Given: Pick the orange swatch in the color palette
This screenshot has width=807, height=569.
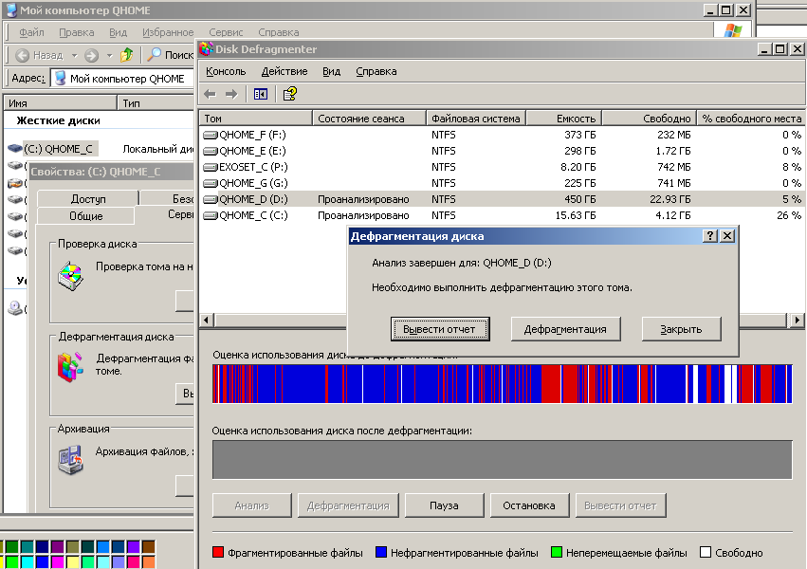Looking at the screenshot, I should (149, 561).
